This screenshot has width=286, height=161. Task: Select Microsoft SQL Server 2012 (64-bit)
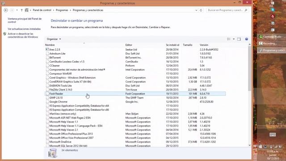(x=135, y=146)
